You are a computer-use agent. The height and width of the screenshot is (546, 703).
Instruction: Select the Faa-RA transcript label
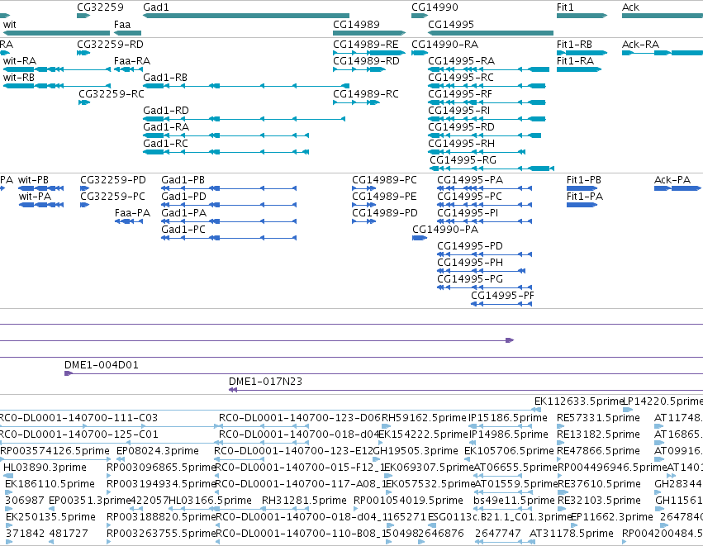(132, 61)
